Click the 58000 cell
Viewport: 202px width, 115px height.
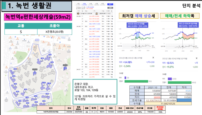click(x=169, y=94)
